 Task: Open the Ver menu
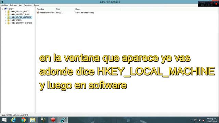pos(20,5)
